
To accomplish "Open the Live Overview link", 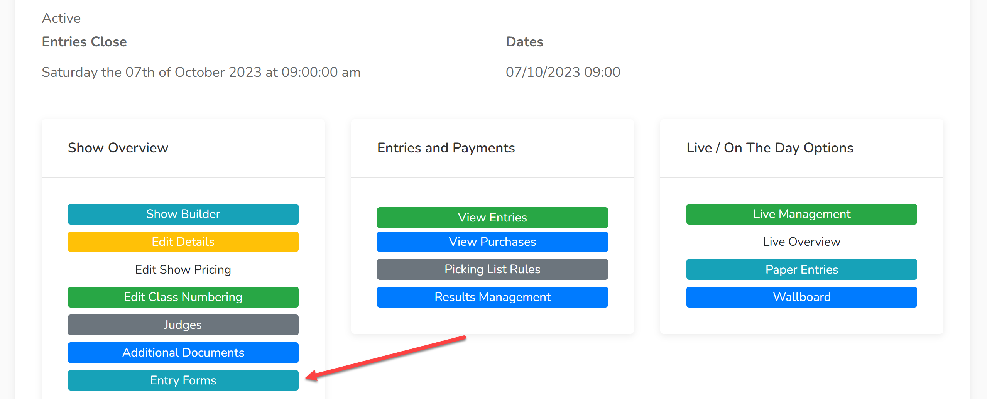I will [801, 242].
